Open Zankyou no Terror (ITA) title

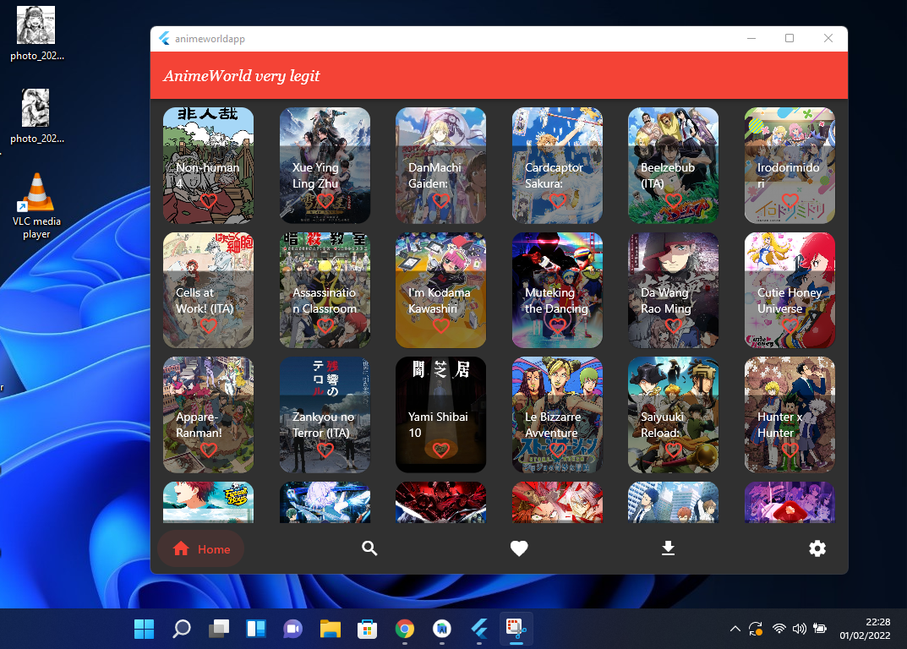[x=324, y=424]
